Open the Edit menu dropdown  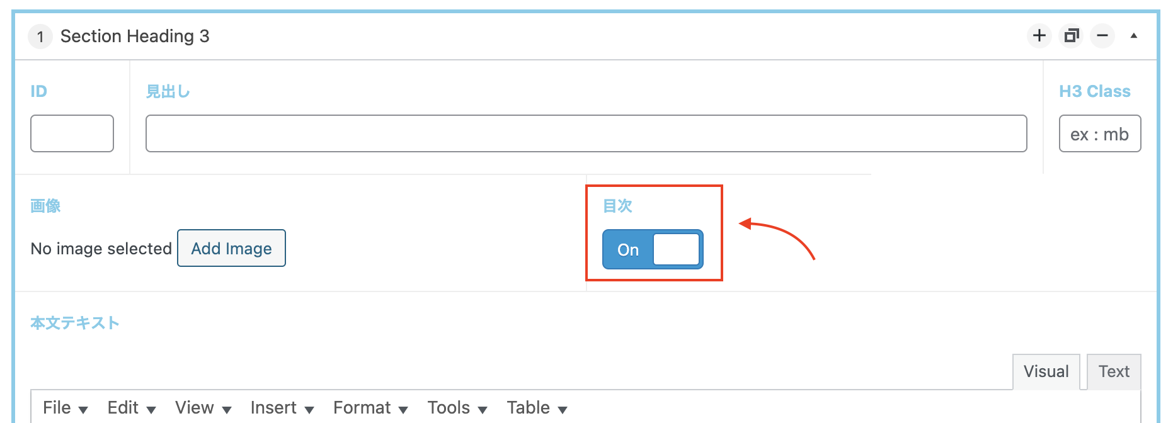(x=131, y=408)
